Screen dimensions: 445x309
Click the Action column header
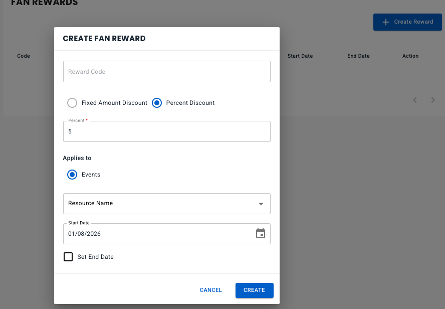410,56
